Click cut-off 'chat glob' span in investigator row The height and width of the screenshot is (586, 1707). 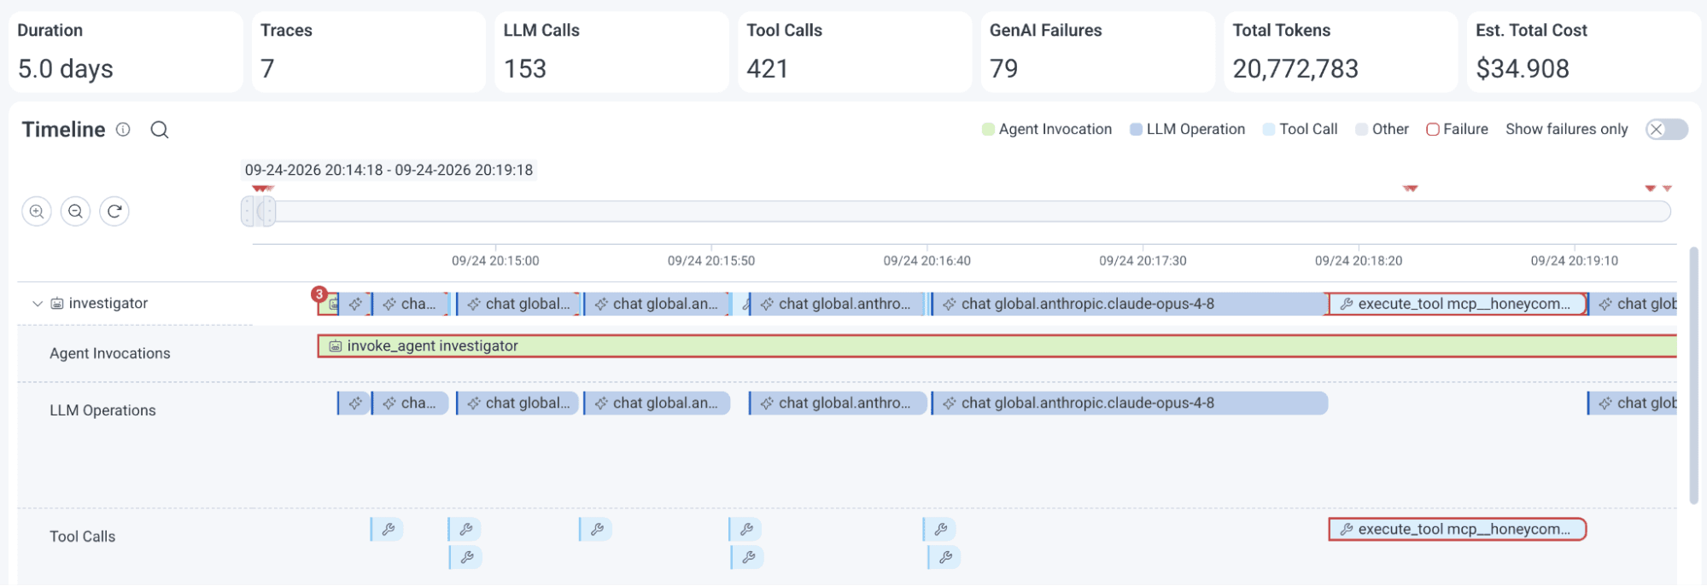[1632, 304]
